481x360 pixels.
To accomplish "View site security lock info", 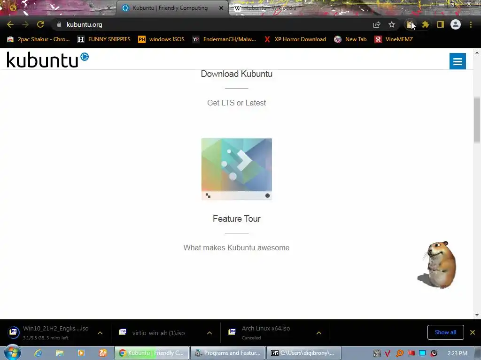I will (x=59, y=24).
